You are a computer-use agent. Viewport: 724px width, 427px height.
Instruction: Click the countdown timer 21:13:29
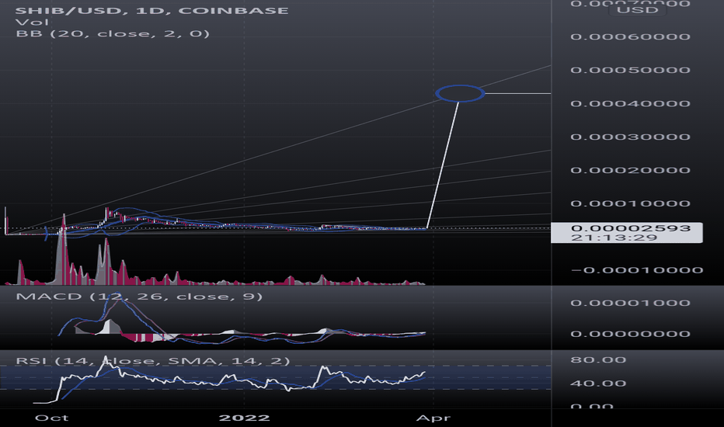(x=614, y=238)
